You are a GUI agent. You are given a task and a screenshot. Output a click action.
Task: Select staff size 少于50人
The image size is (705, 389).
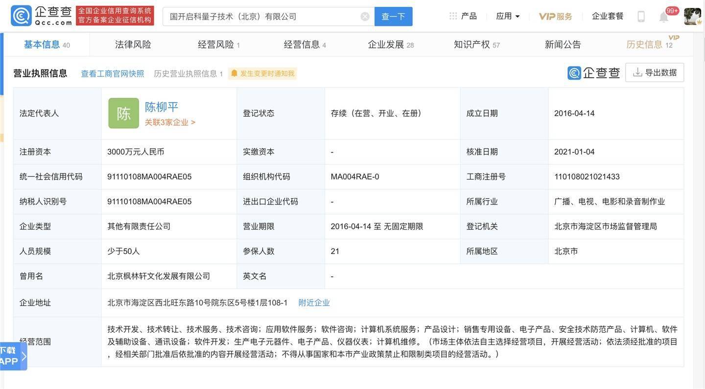point(123,251)
